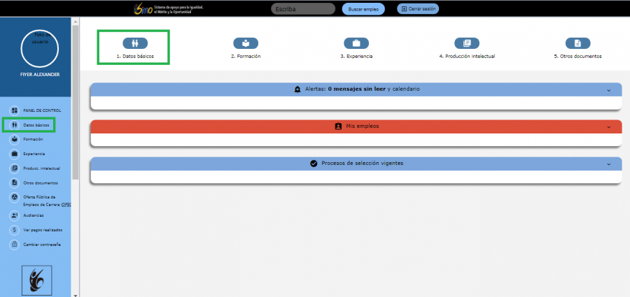Image resolution: width=630 pixels, height=297 pixels.
Task: Expand Procesos de selección vigentes chevron
Action: (x=609, y=164)
